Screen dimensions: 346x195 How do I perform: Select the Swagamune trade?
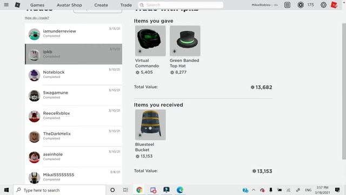[74, 95]
